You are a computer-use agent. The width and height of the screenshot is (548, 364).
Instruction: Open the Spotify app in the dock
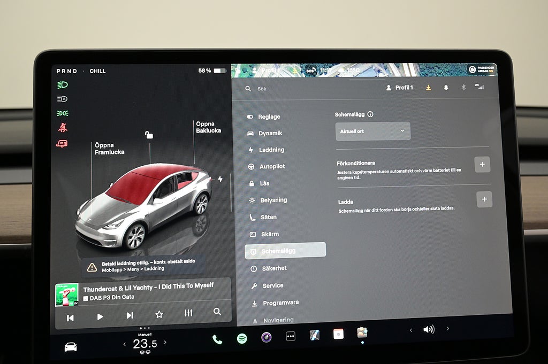pos(242,338)
